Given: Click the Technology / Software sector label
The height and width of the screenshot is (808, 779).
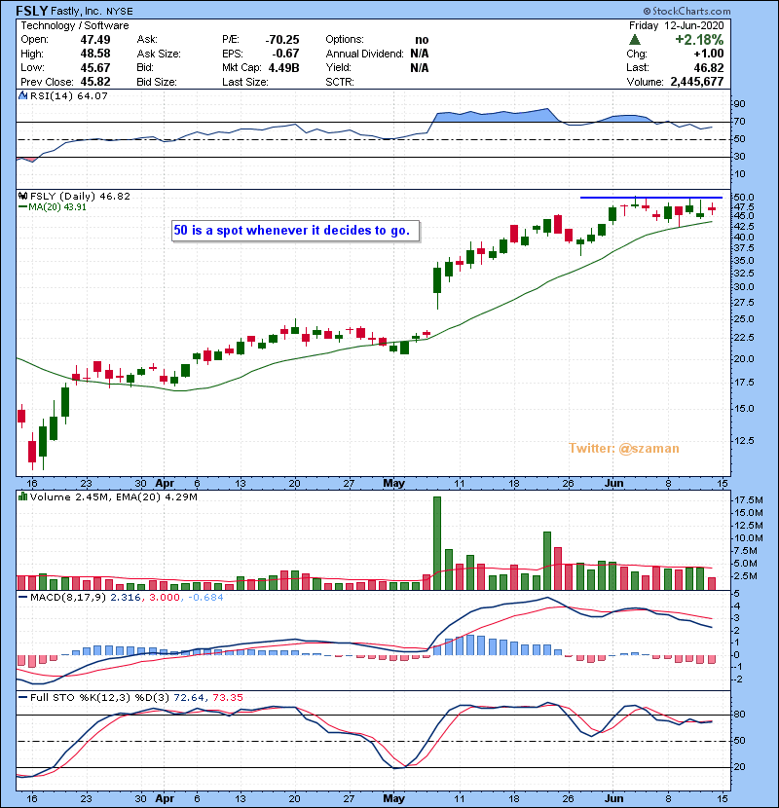Looking at the screenshot, I should click(x=75, y=25).
